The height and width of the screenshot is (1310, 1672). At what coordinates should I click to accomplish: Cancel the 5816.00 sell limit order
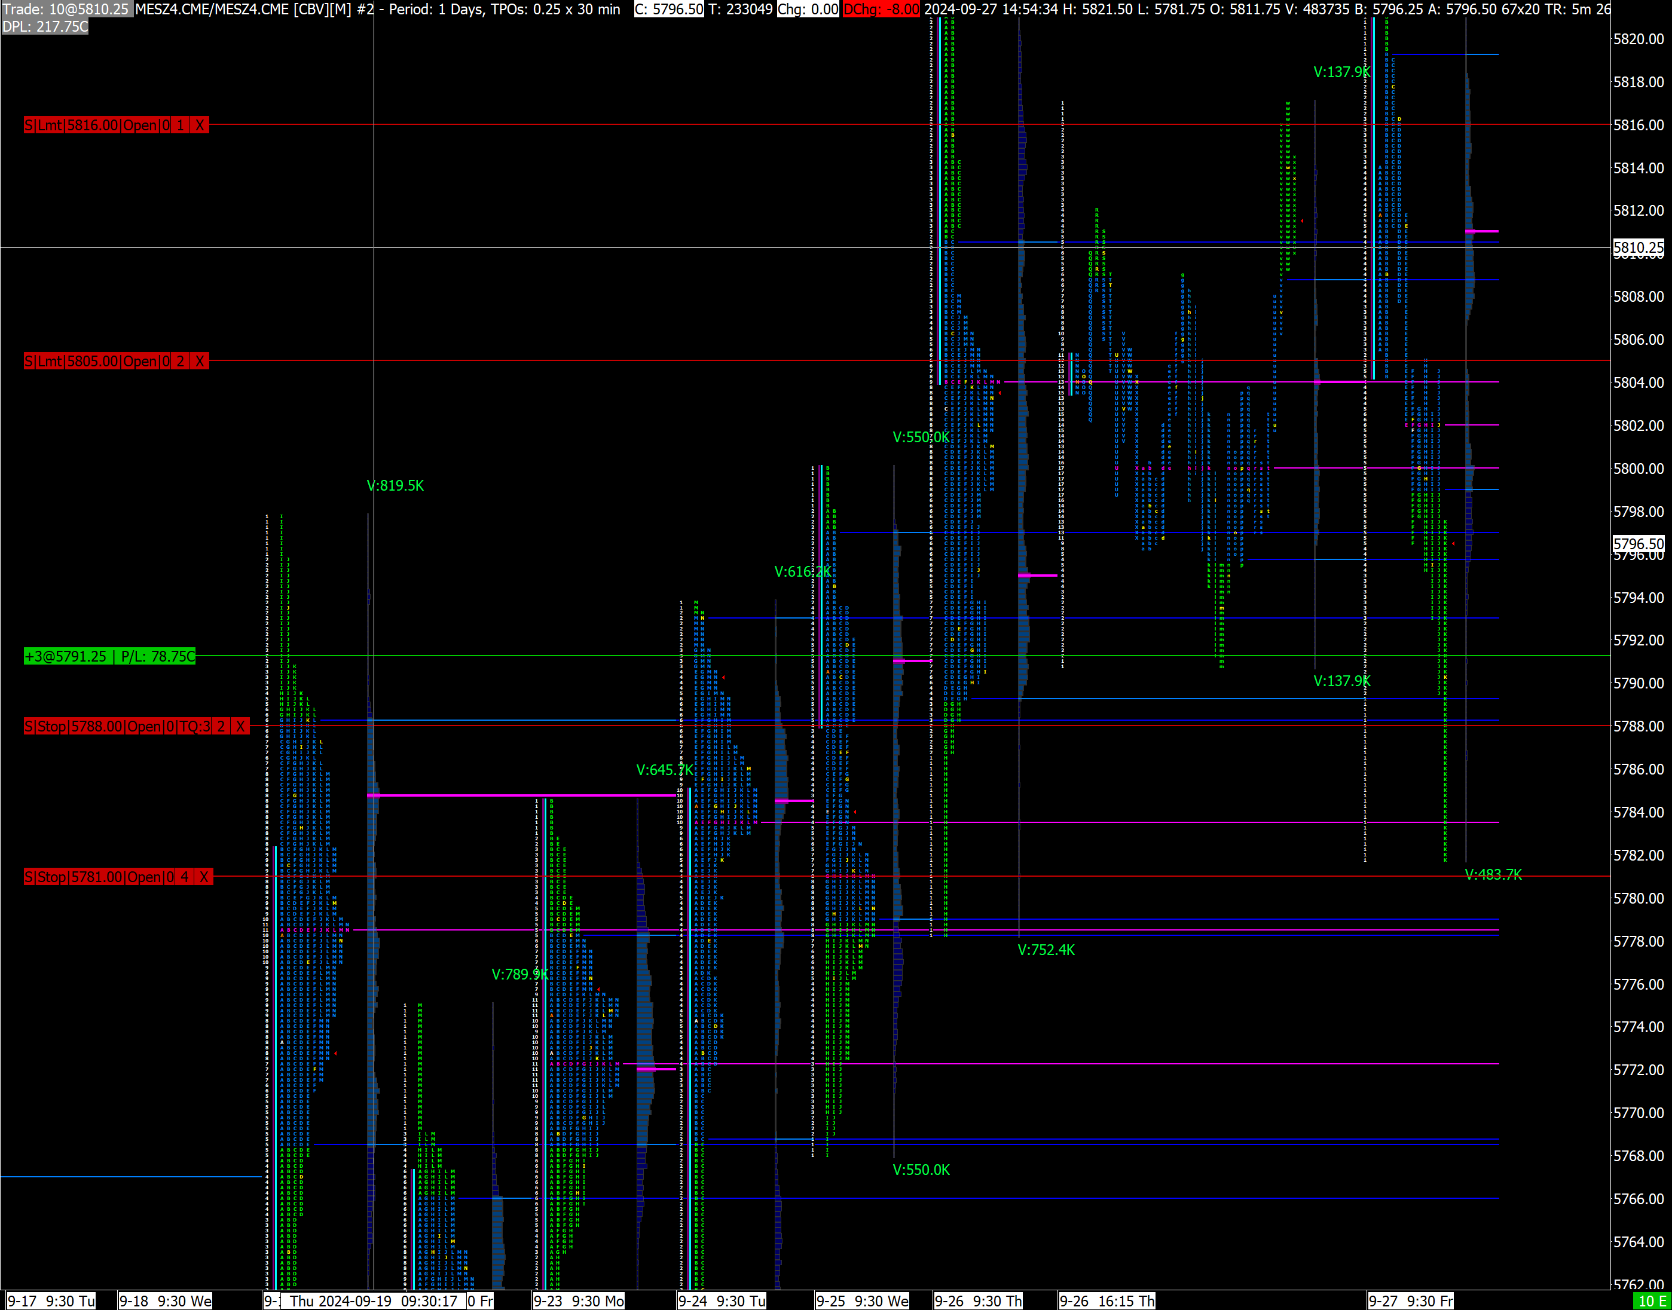pos(200,125)
